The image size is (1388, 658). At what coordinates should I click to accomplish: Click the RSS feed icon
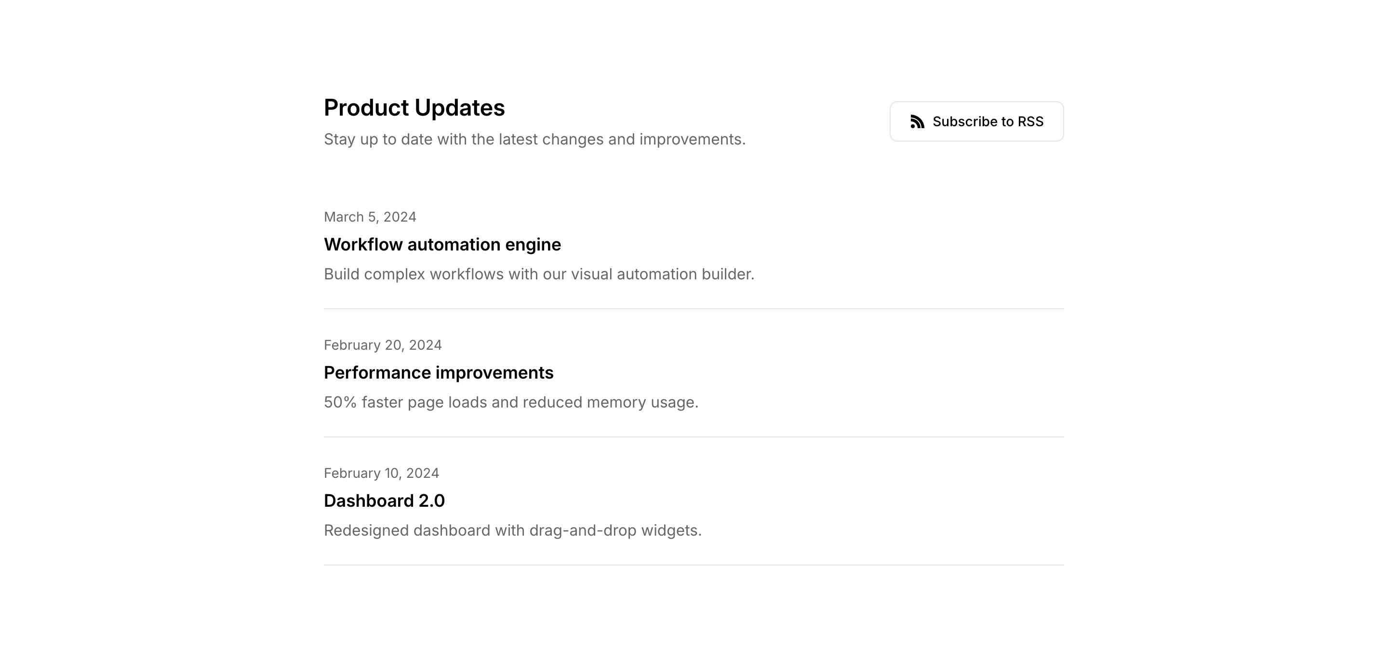[917, 122]
